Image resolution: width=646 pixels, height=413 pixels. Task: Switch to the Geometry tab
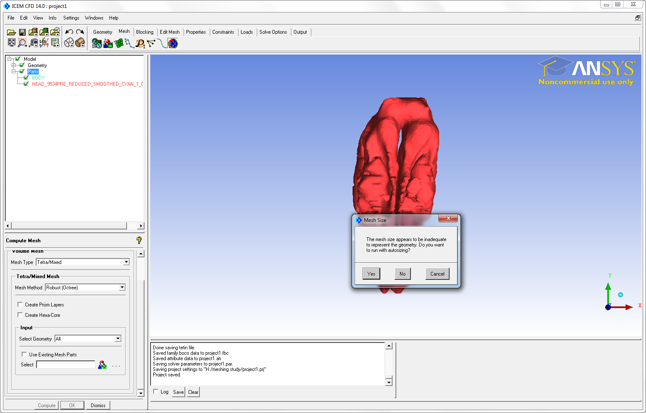[x=103, y=32]
